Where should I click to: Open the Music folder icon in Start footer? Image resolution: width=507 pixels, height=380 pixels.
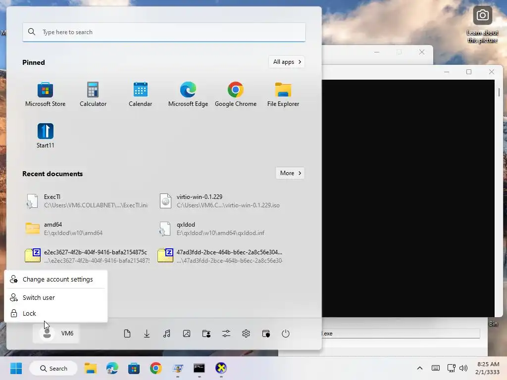click(166, 333)
